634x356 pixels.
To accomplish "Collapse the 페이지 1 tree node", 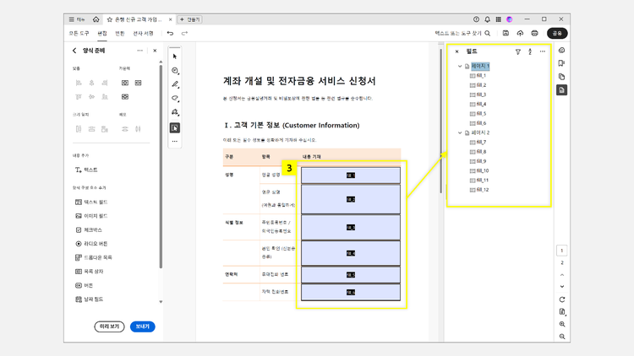I will pyautogui.click(x=460, y=66).
